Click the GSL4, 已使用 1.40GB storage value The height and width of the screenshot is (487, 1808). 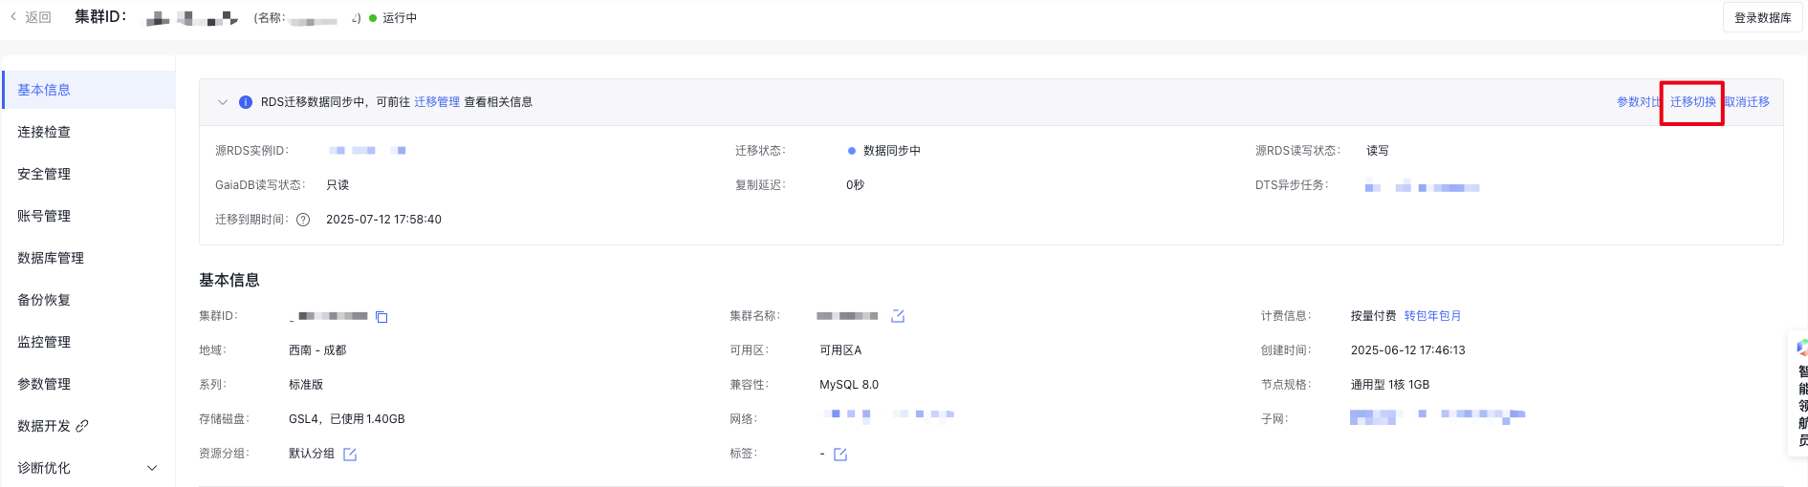tap(347, 419)
